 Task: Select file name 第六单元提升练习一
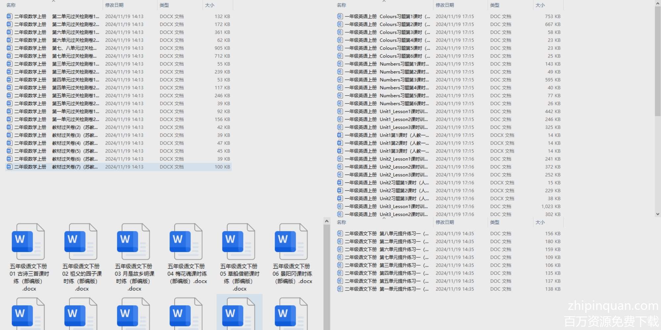387,249
